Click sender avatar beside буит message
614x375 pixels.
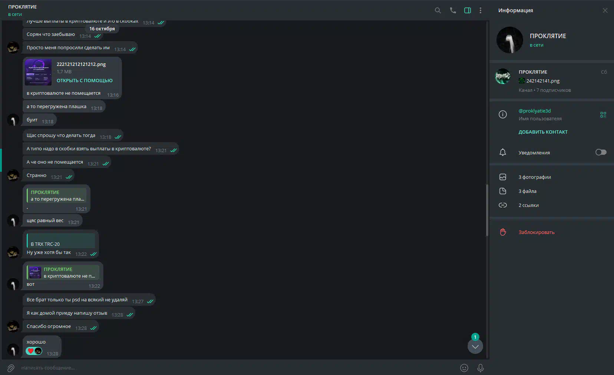pyautogui.click(x=13, y=120)
